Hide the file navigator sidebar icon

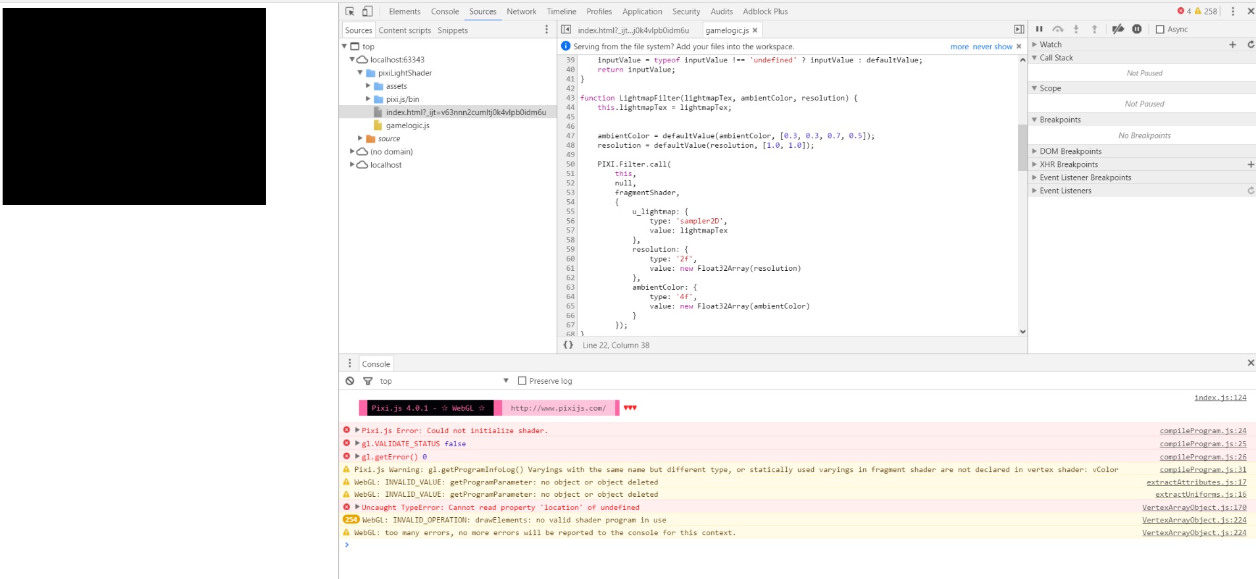566,30
